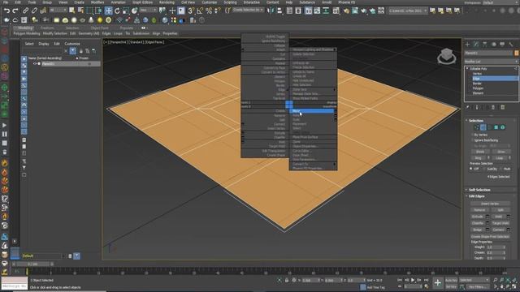Open the Motion panel icon
520x292 pixels.
click(493, 44)
